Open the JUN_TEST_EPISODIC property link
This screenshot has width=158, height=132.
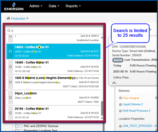(140, 126)
